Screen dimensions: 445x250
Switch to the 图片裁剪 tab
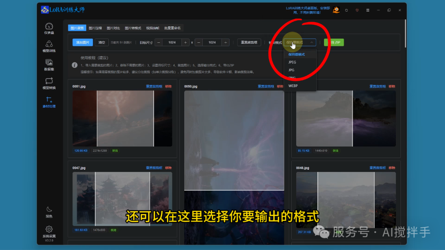pyautogui.click(x=77, y=28)
